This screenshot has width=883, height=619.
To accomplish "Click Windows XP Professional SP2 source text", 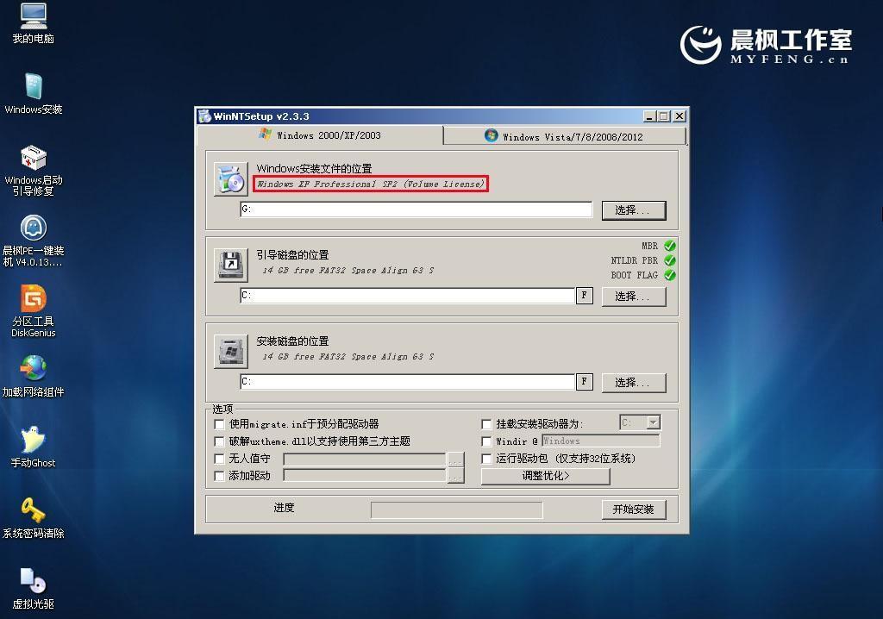I will pos(371,184).
